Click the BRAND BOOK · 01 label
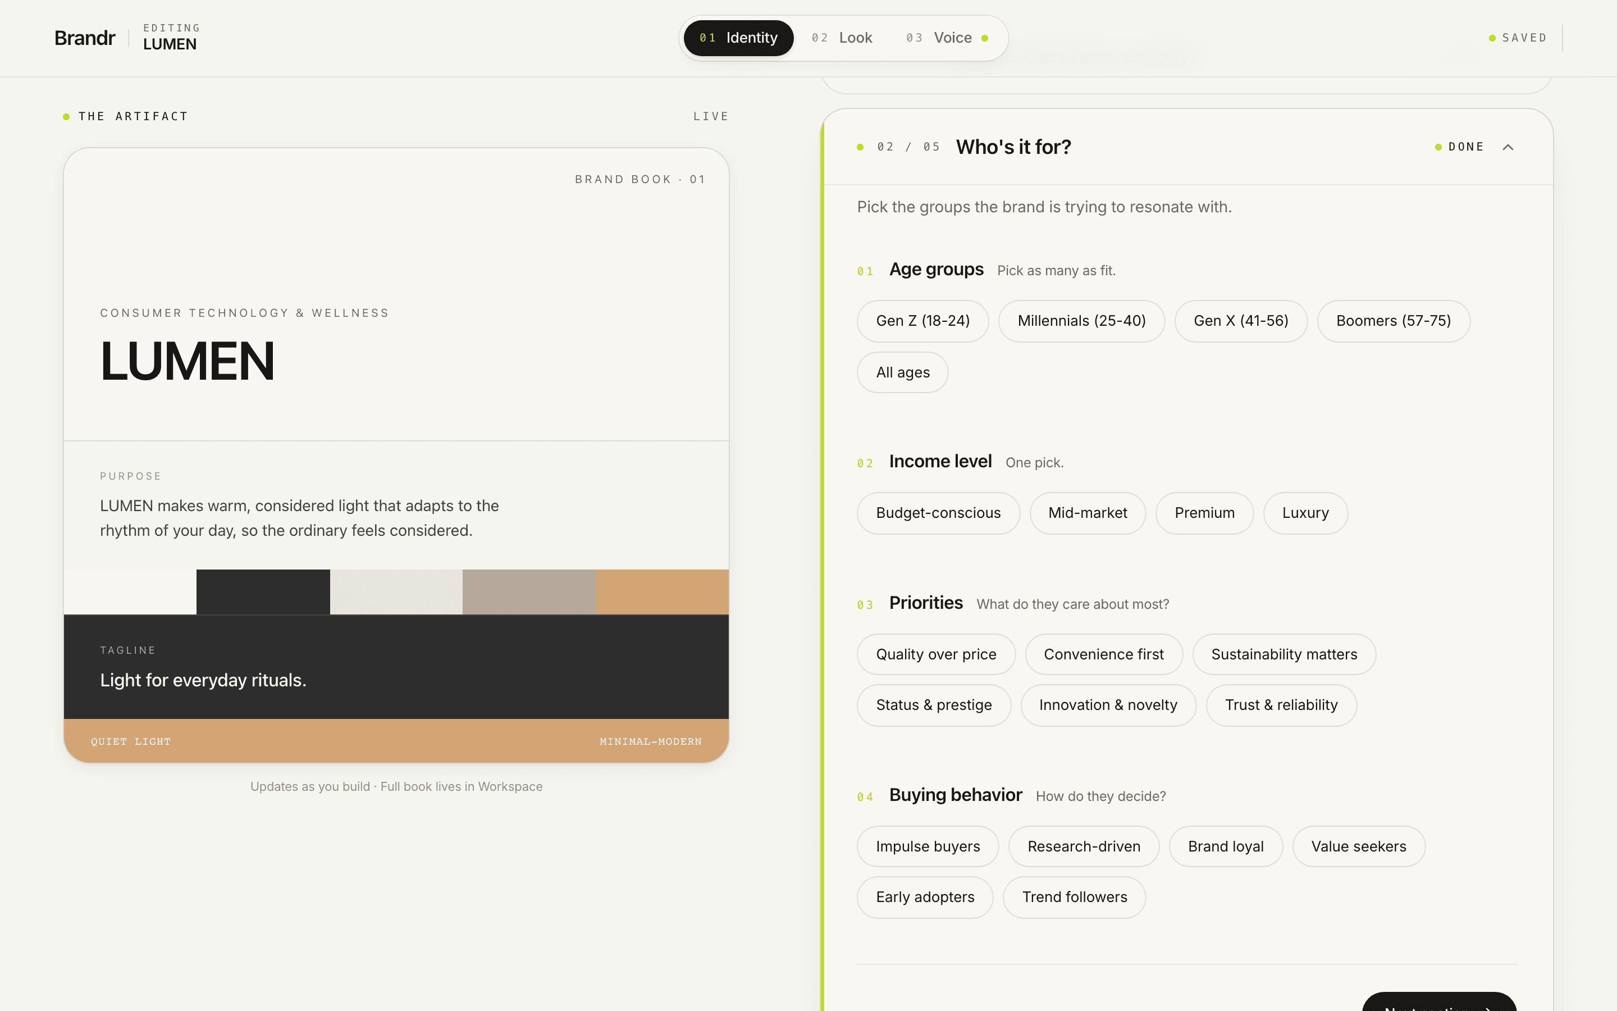This screenshot has width=1617, height=1011. click(x=640, y=179)
